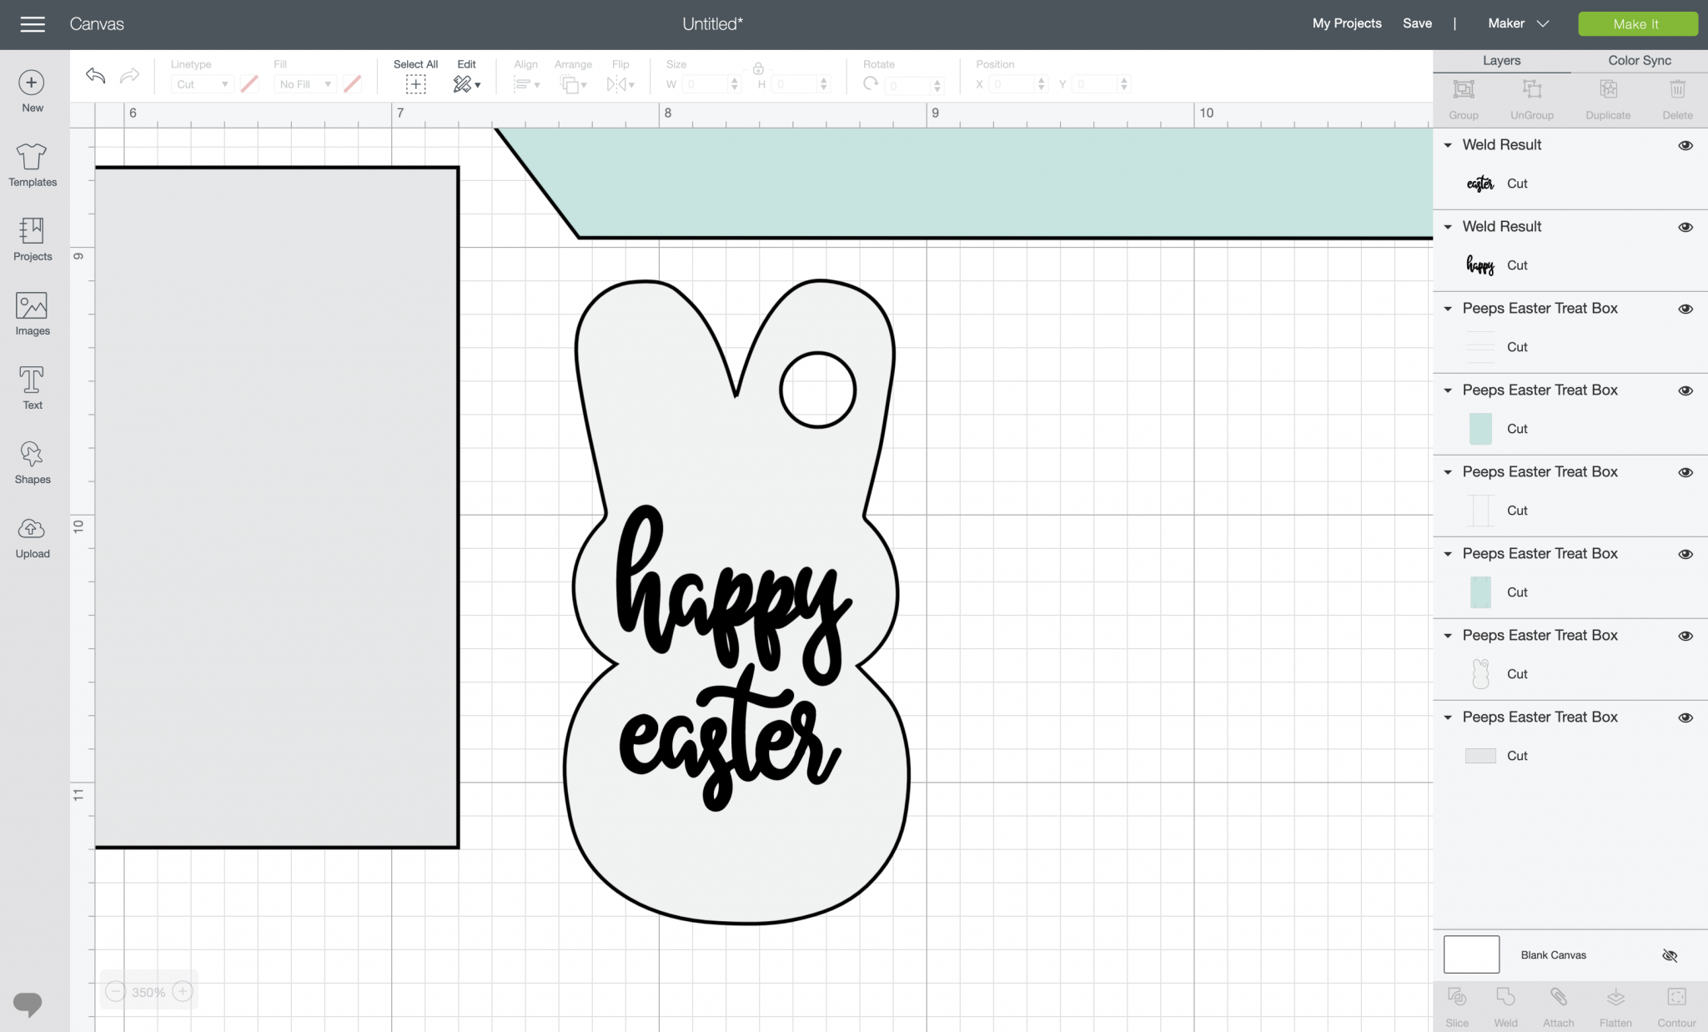Click the Duplicate icon
The image size is (1708, 1032).
(1608, 89)
